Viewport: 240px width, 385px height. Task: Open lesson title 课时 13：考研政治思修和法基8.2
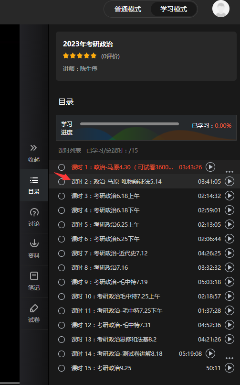114,340
